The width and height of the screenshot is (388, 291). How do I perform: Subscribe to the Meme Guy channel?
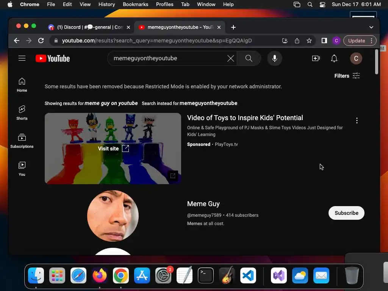coord(346,213)
